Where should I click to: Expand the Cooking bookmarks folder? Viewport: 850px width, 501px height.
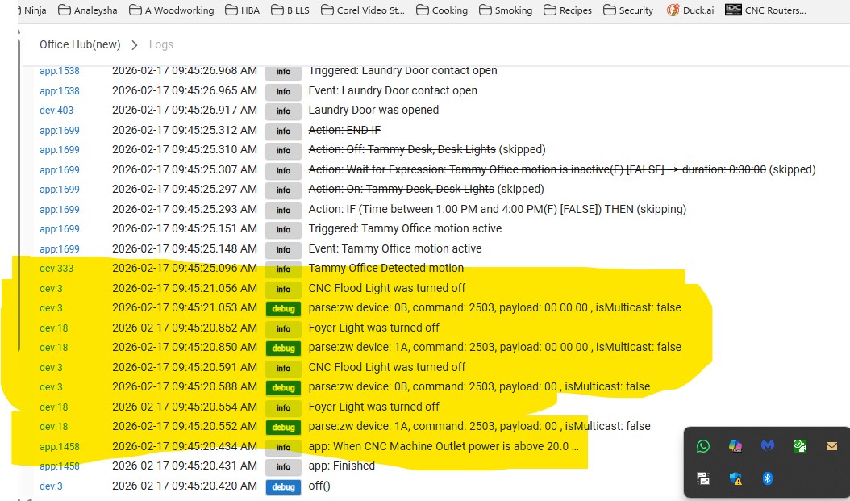coord(440,10)
